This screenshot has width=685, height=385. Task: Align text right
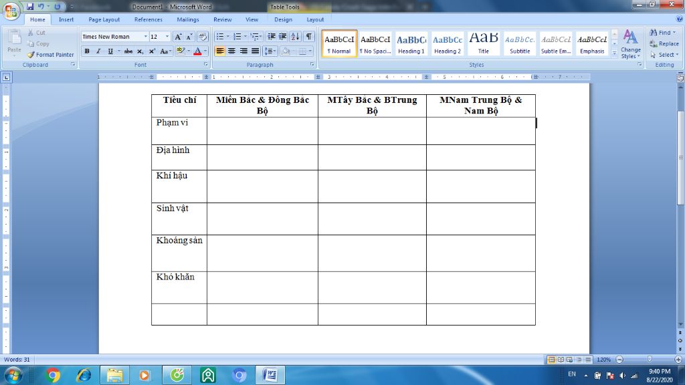pos(243,51)
